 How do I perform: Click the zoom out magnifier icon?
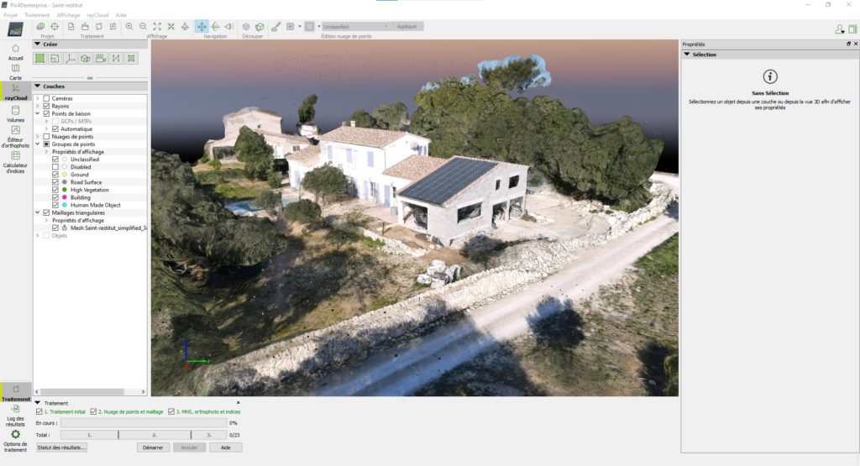tap(143, 26)
